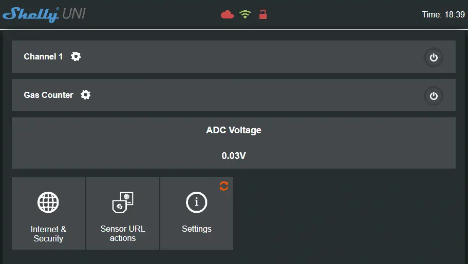The width and height of the screenshot is (468, 264).
Task: Click the 0.03V voltage reading
Action: 234,155
